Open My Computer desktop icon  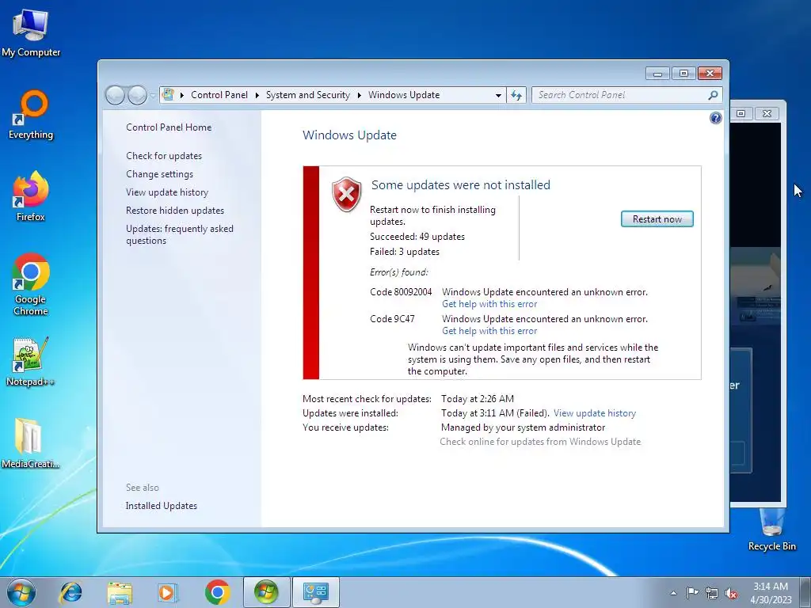31,32
